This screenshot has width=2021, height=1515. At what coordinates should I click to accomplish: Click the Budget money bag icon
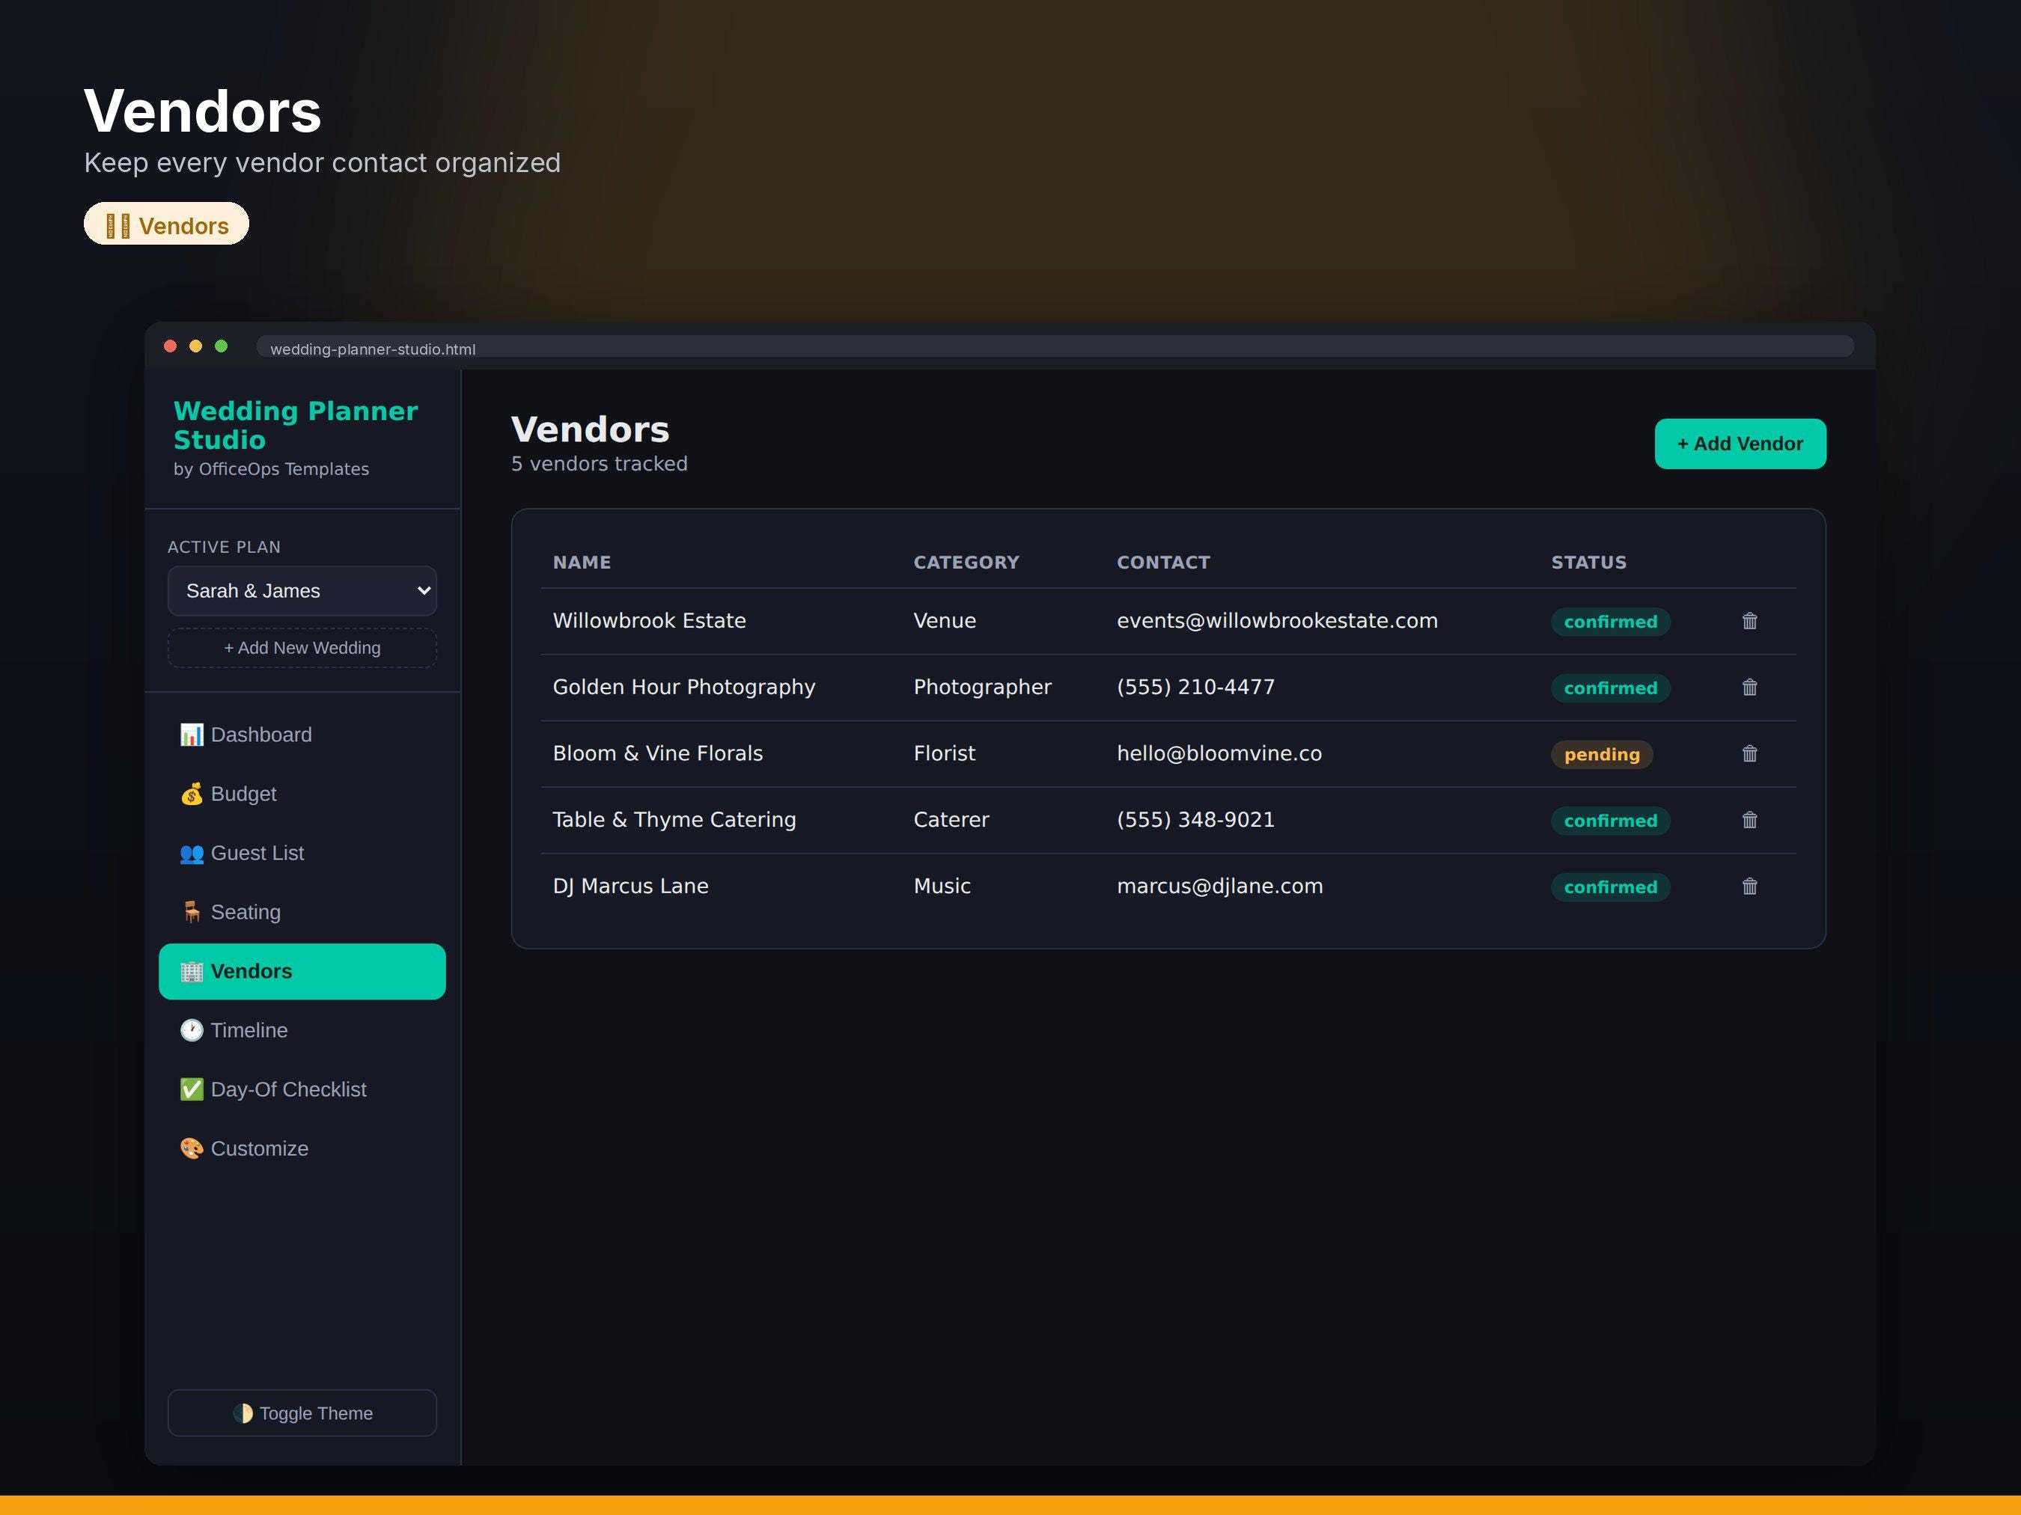(191, 795)
